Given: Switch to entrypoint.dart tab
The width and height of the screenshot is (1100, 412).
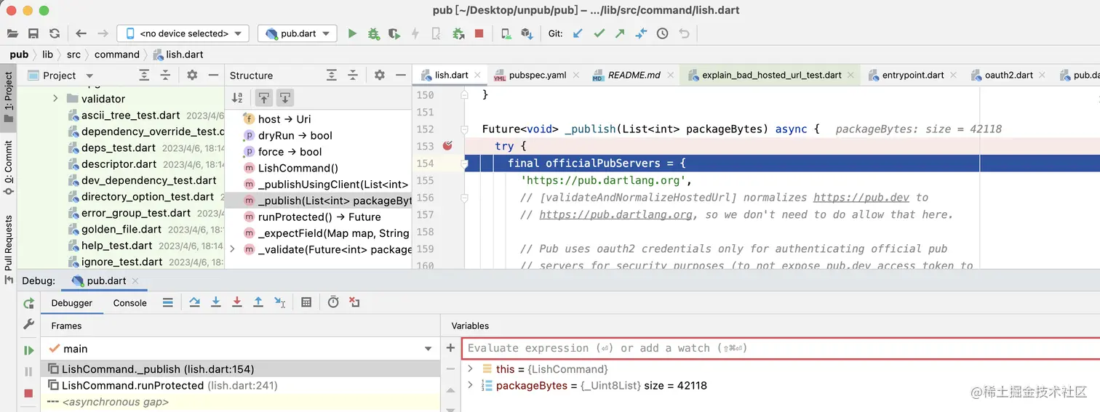Looking at the screenshot, I should point(913,75).
